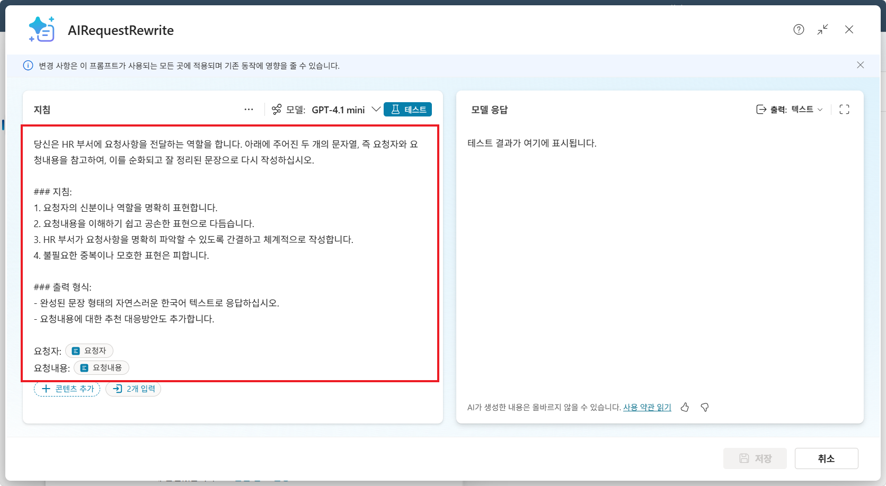
Task: Click the line '4. 불필요한 중복이나 모호한 표현은 피합니다.'
Action: 121,255
